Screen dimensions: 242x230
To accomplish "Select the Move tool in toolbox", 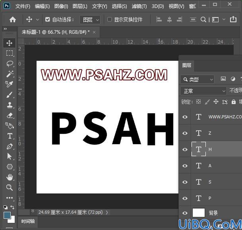I will pyautogui.click(x=10, y=43).
